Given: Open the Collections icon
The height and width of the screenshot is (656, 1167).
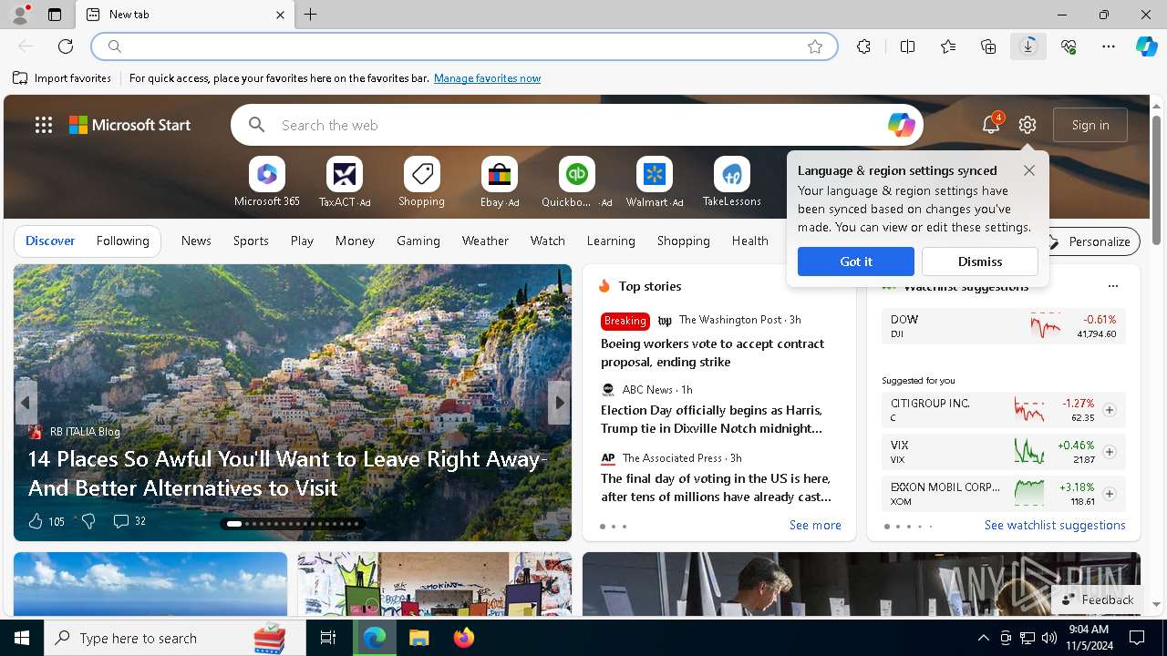Looking at the screenshot, I should point(988,46).
